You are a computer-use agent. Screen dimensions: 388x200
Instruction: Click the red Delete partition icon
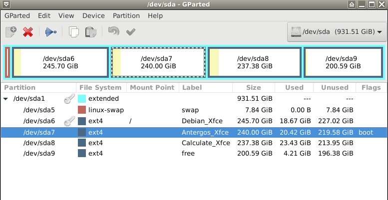(x=28, y=32)
